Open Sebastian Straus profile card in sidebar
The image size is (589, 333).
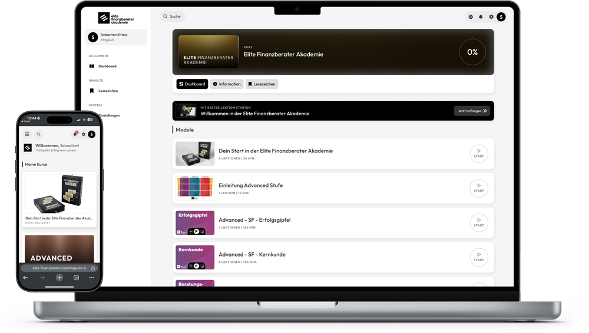click(116, 37)
